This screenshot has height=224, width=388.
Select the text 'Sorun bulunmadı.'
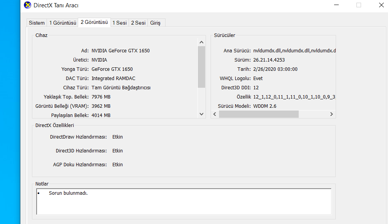coord(68,193)
